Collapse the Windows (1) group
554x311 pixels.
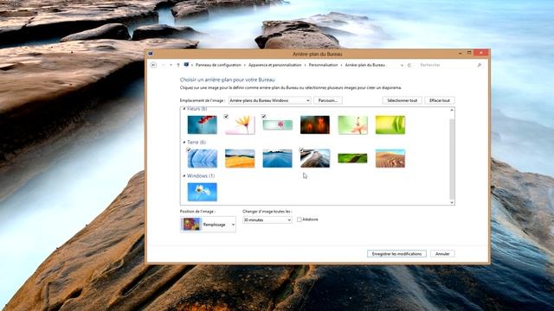coord(184,175)
